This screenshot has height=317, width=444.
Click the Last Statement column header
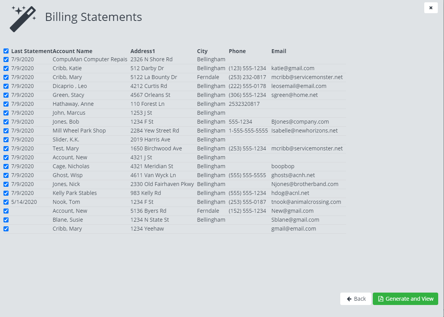[x=31, y=51]
